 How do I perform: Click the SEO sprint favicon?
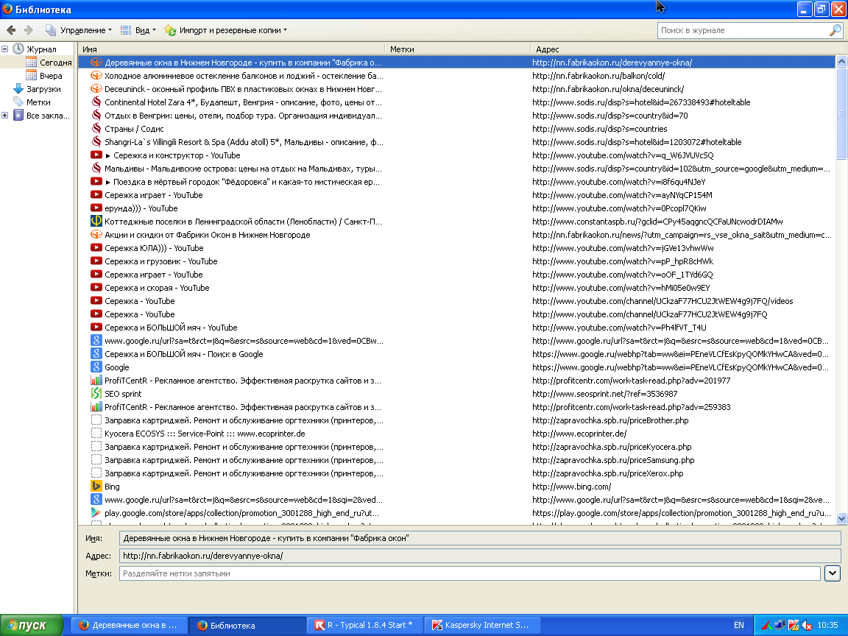[96, 394]
